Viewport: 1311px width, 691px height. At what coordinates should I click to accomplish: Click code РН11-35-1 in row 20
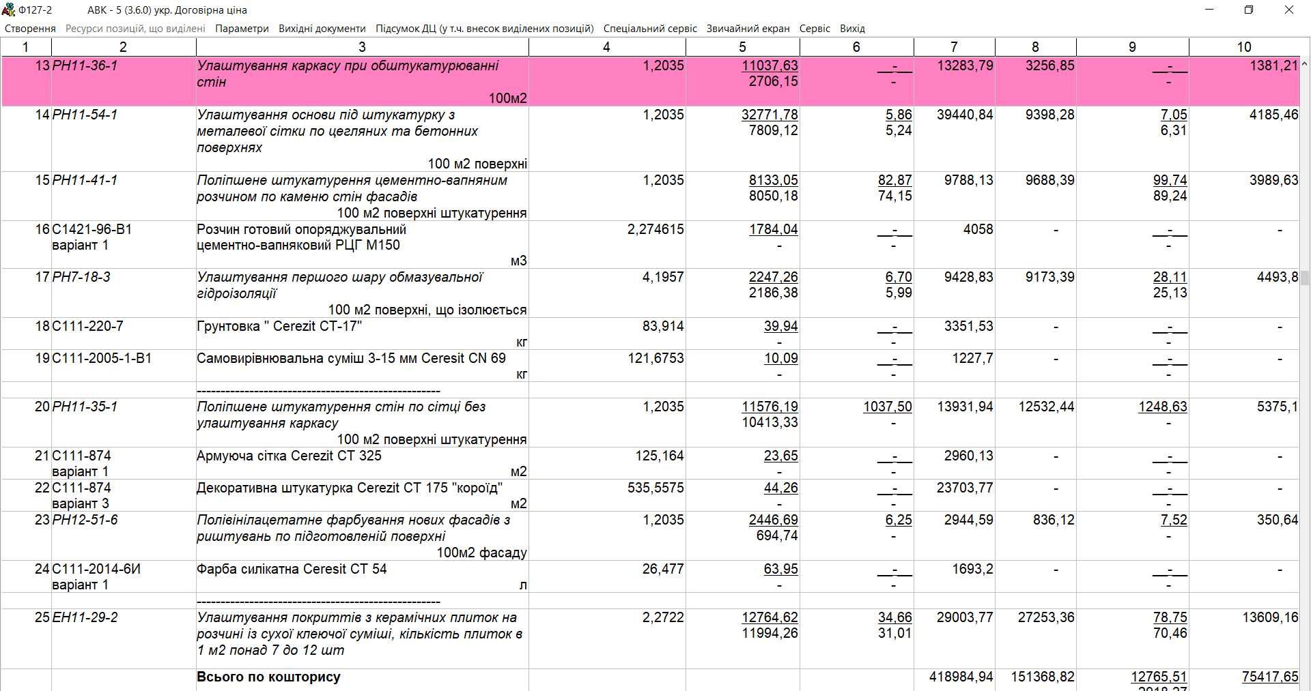(85, 407)
